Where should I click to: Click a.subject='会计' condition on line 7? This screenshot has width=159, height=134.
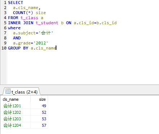(x=33, y=33)
